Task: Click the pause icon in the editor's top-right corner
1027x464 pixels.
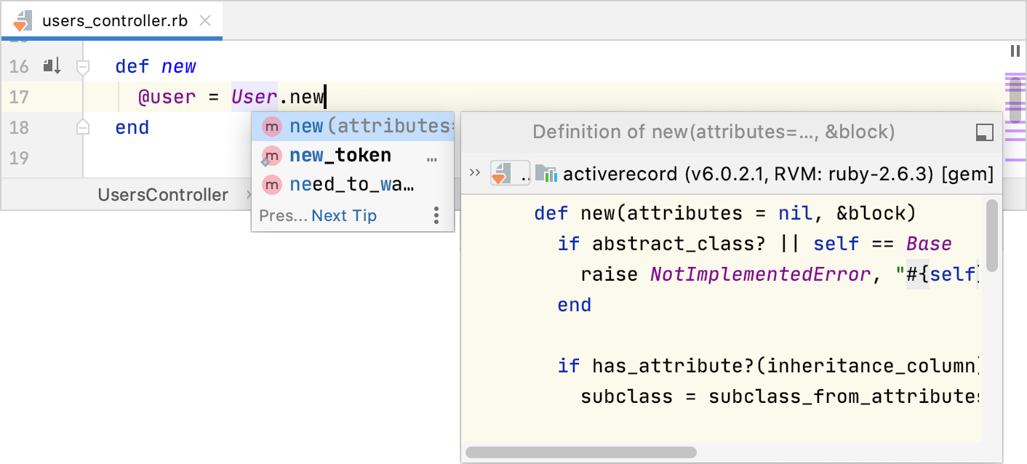Action: pos(1015,51)
